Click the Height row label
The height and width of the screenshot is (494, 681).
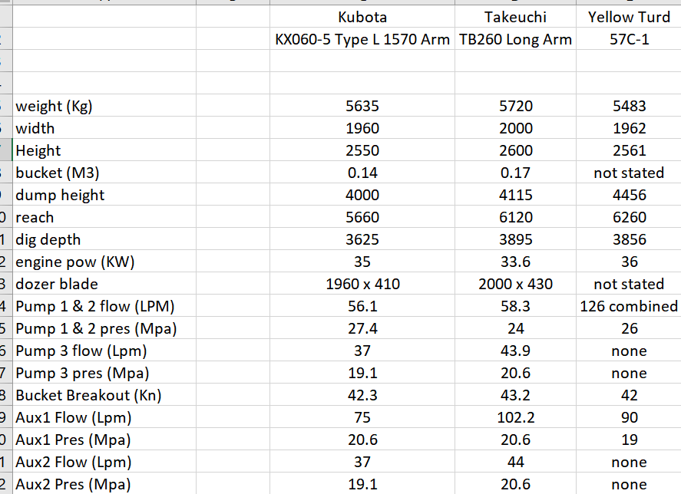[x=104, y=150]
